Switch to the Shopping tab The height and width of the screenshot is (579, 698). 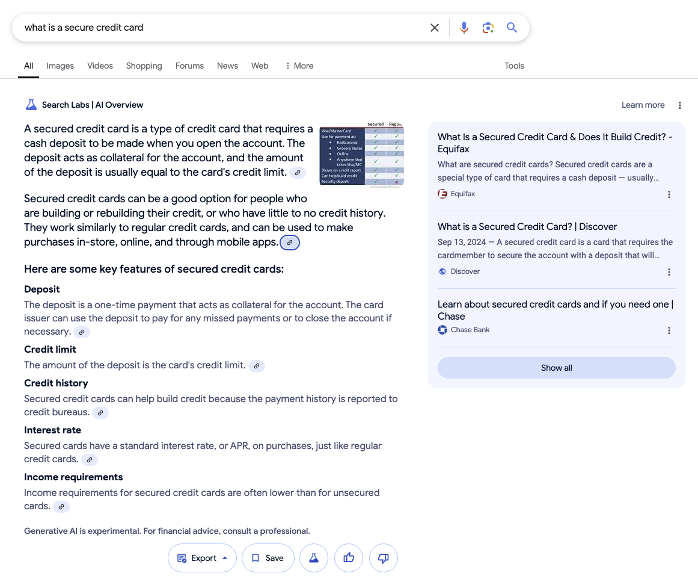click(144, 66)
